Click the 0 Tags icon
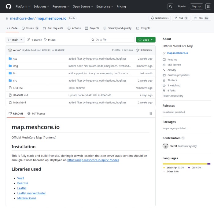Screen dimensions: 214x214 (x=46, y=40)
